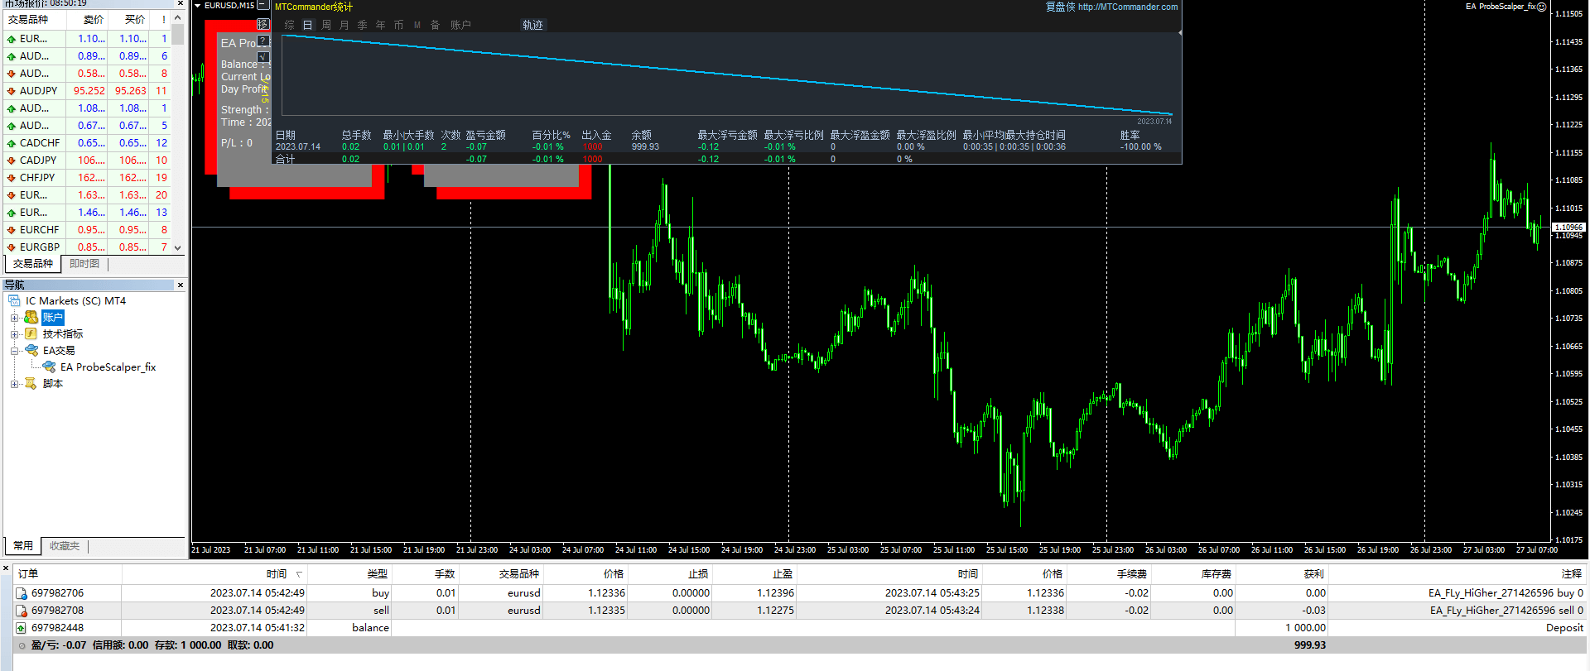
Task: Sort orders by 订单 column header
Action: 68,573
